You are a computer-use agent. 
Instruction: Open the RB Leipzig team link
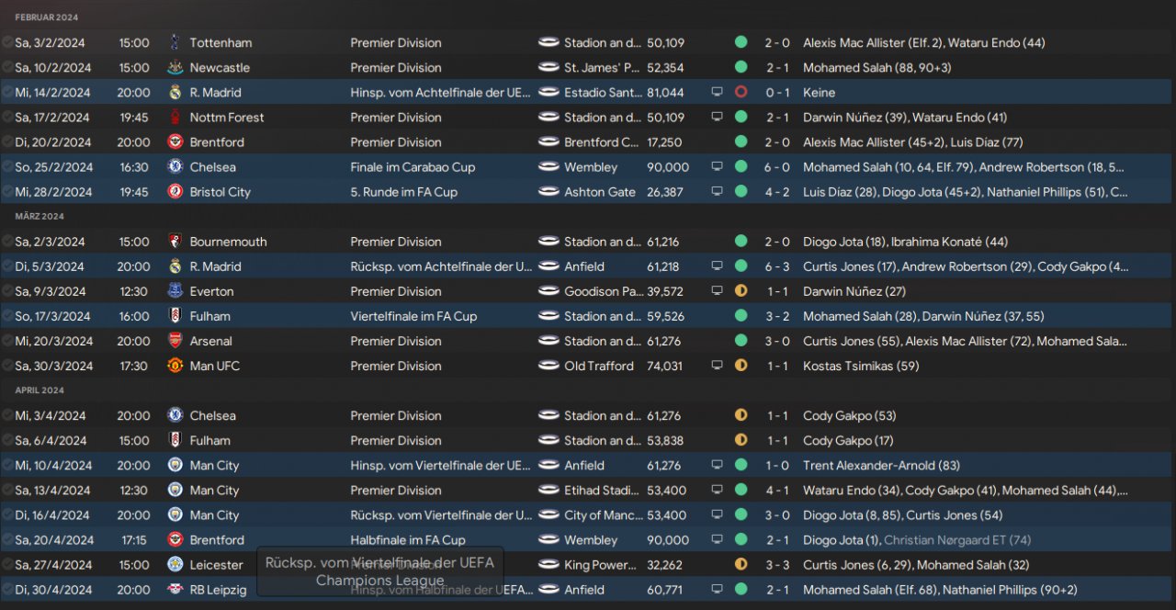coord(219,590)
